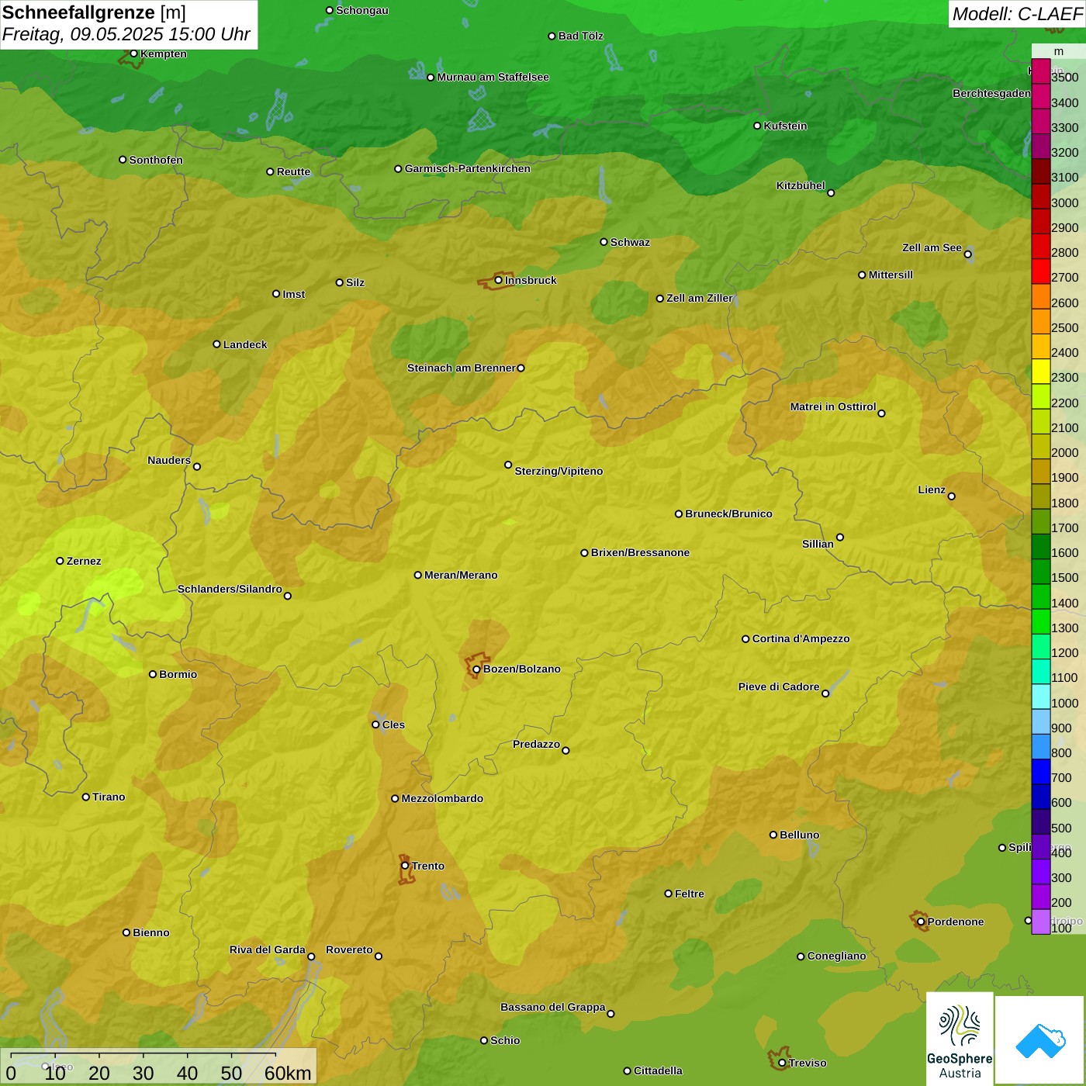The image size is (1086, 1086).
Task: Click the Mittersill label
Action: click(891, 275)
